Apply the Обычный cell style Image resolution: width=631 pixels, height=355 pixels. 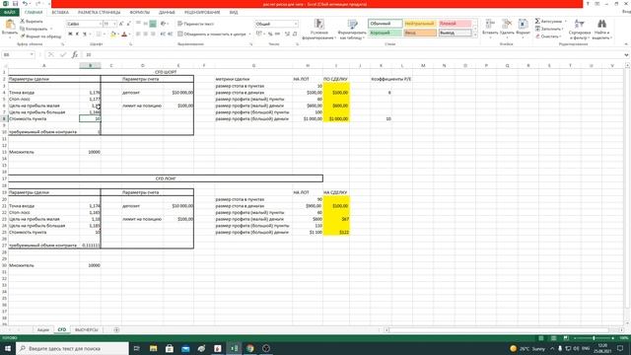[x=385, y=24]
